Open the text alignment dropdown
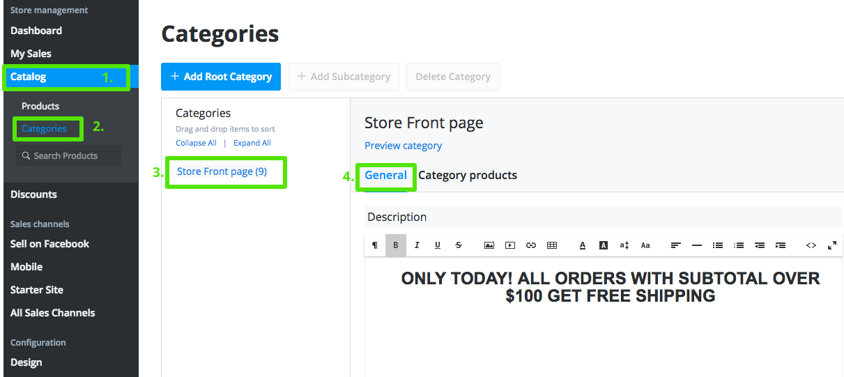Image resolution: width=844 pixels, height=377 pixels. coord(676,245)
